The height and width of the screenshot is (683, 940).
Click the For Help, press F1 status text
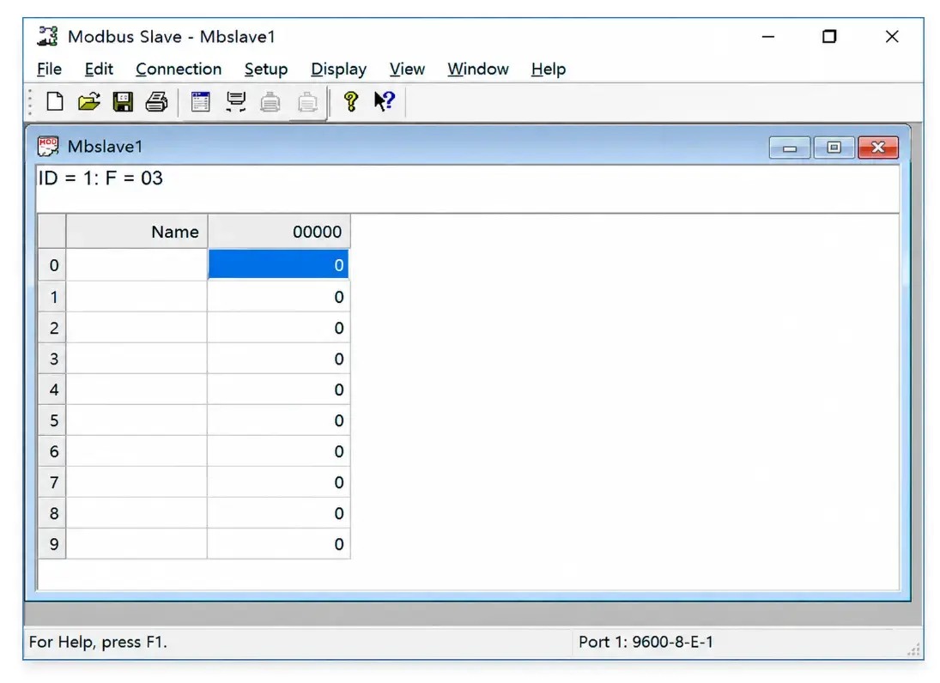point(98,643)
